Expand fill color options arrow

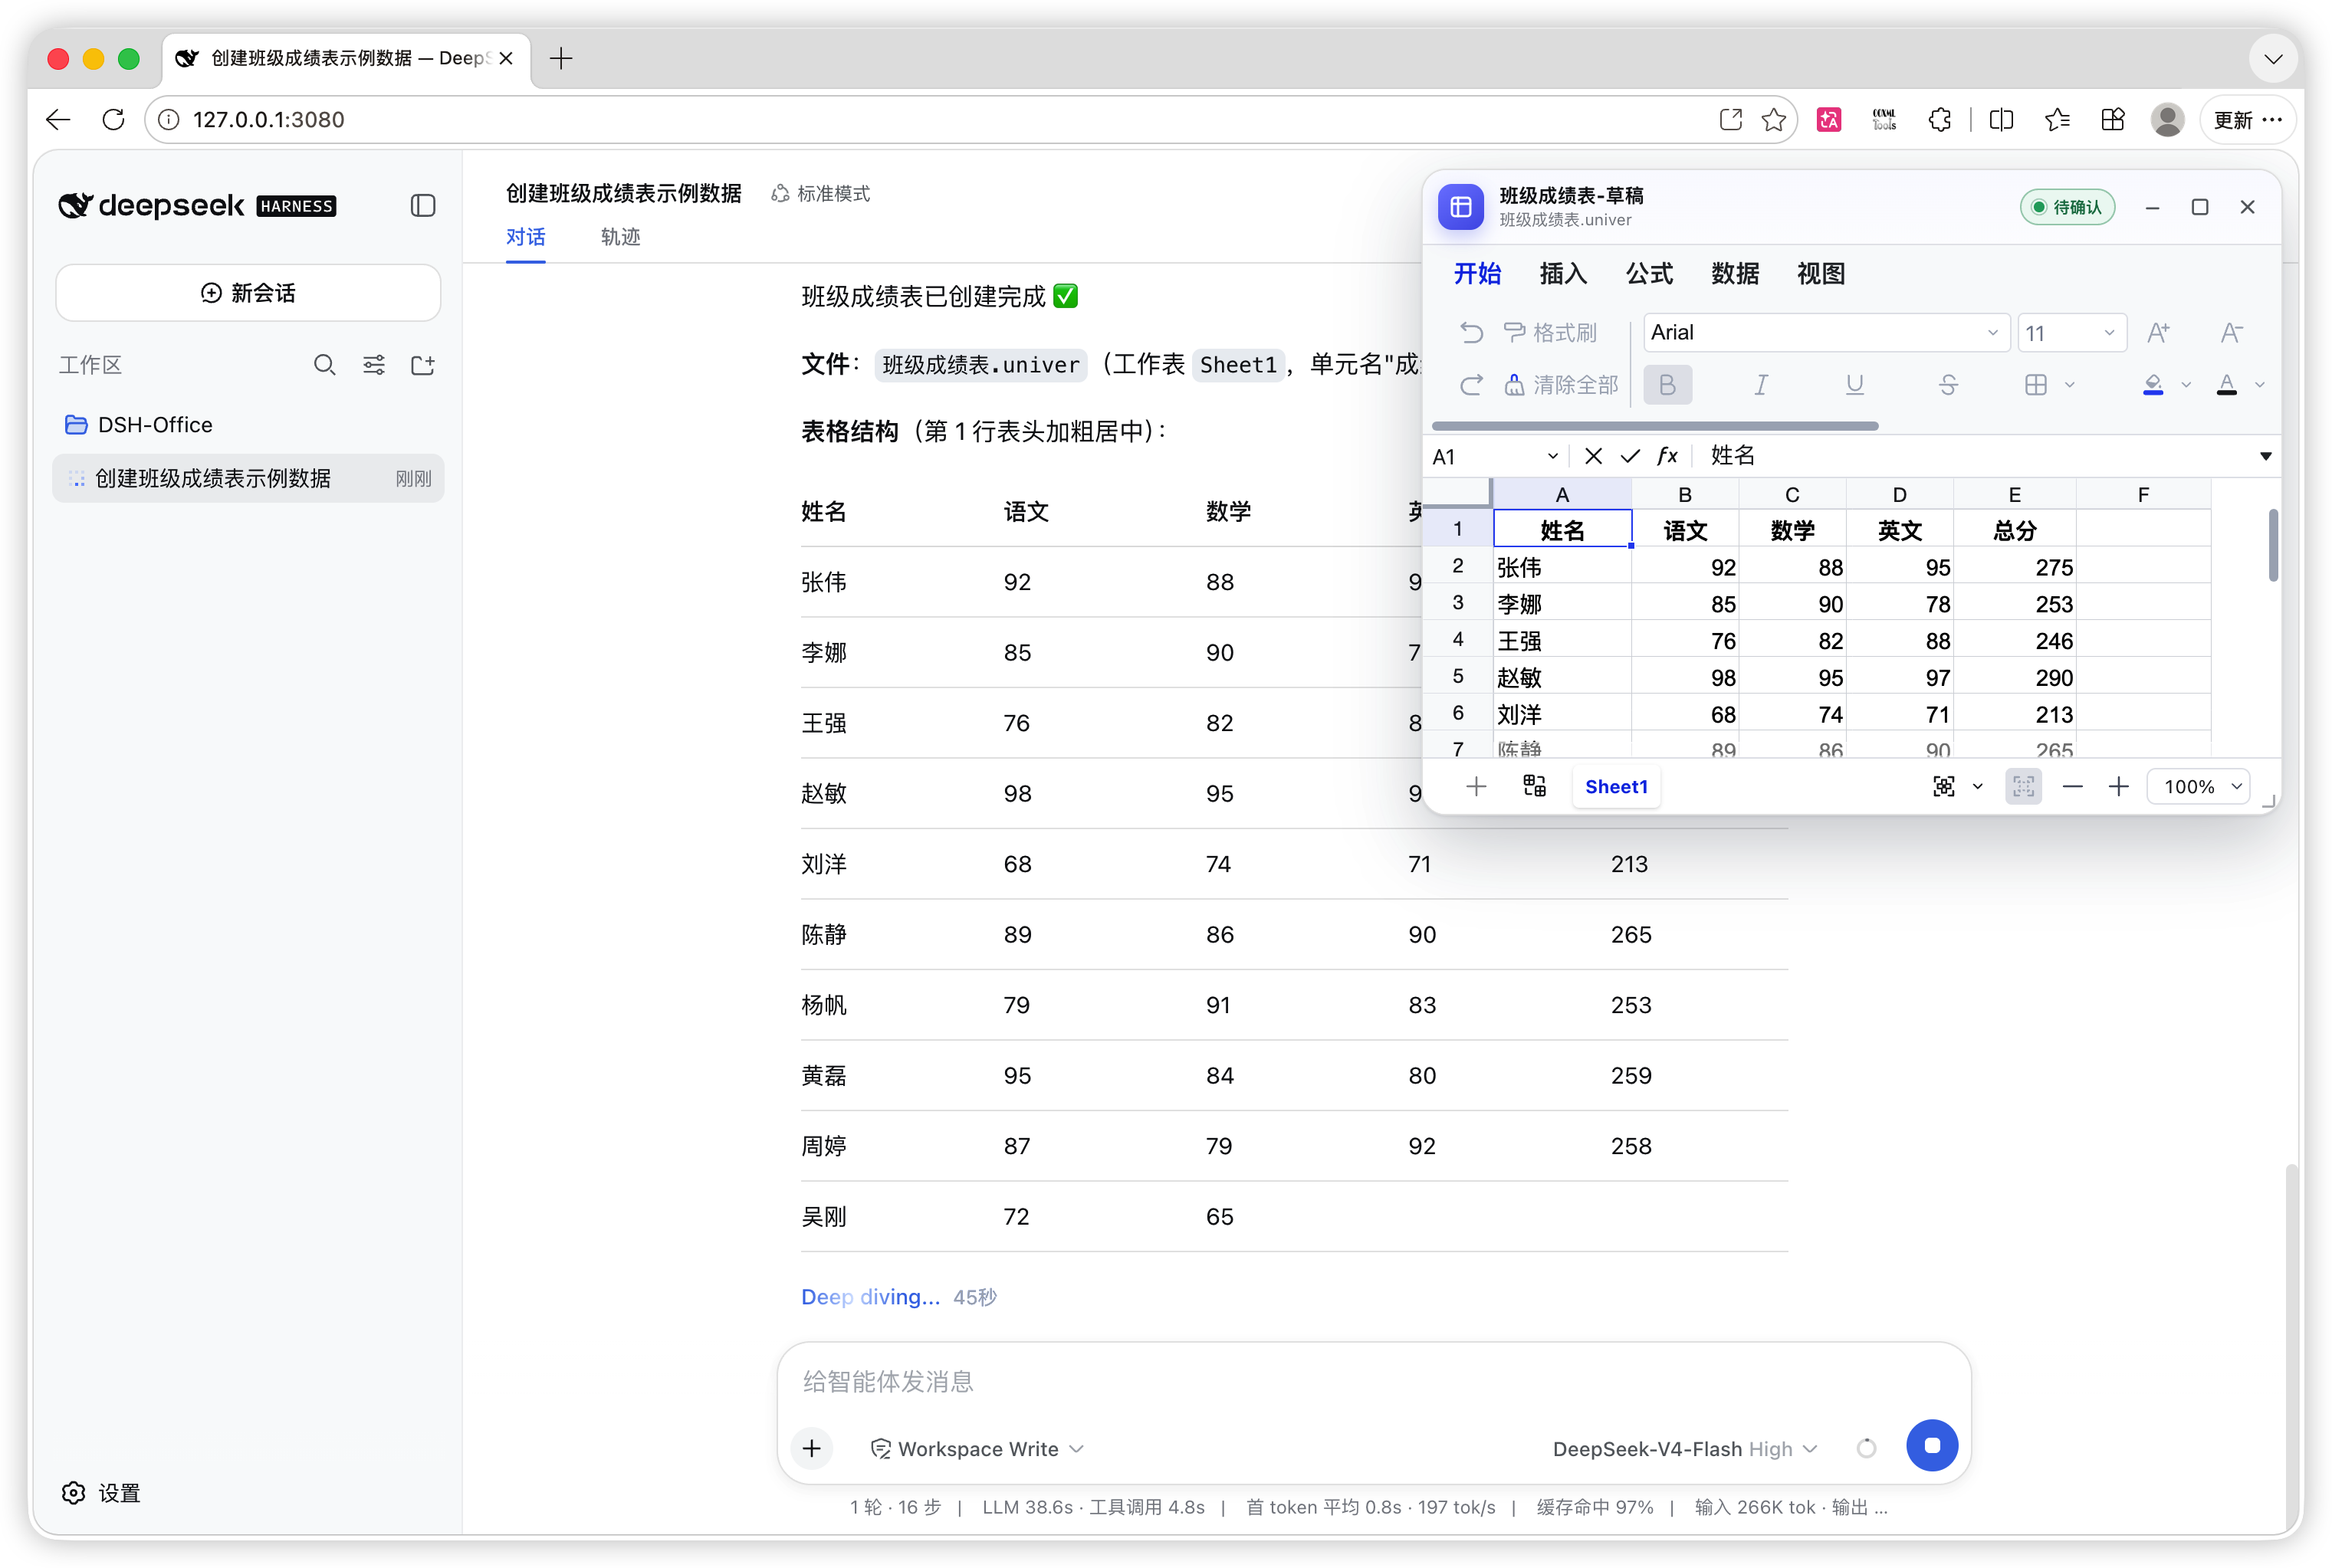[x=2186, y=385]
